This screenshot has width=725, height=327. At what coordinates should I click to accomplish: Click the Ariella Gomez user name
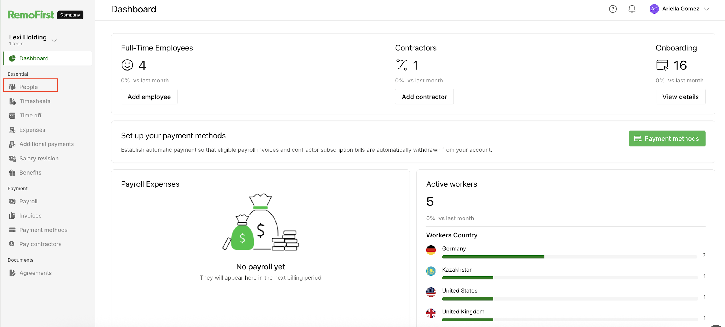(x=680, y=9)
